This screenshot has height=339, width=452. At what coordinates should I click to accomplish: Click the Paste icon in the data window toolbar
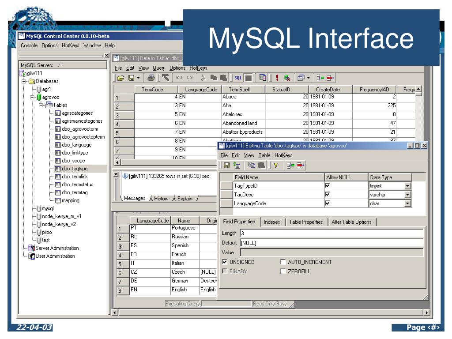point(223,78)
